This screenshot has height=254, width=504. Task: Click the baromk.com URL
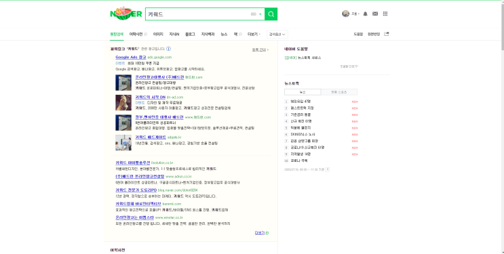(x=172, y=204)
